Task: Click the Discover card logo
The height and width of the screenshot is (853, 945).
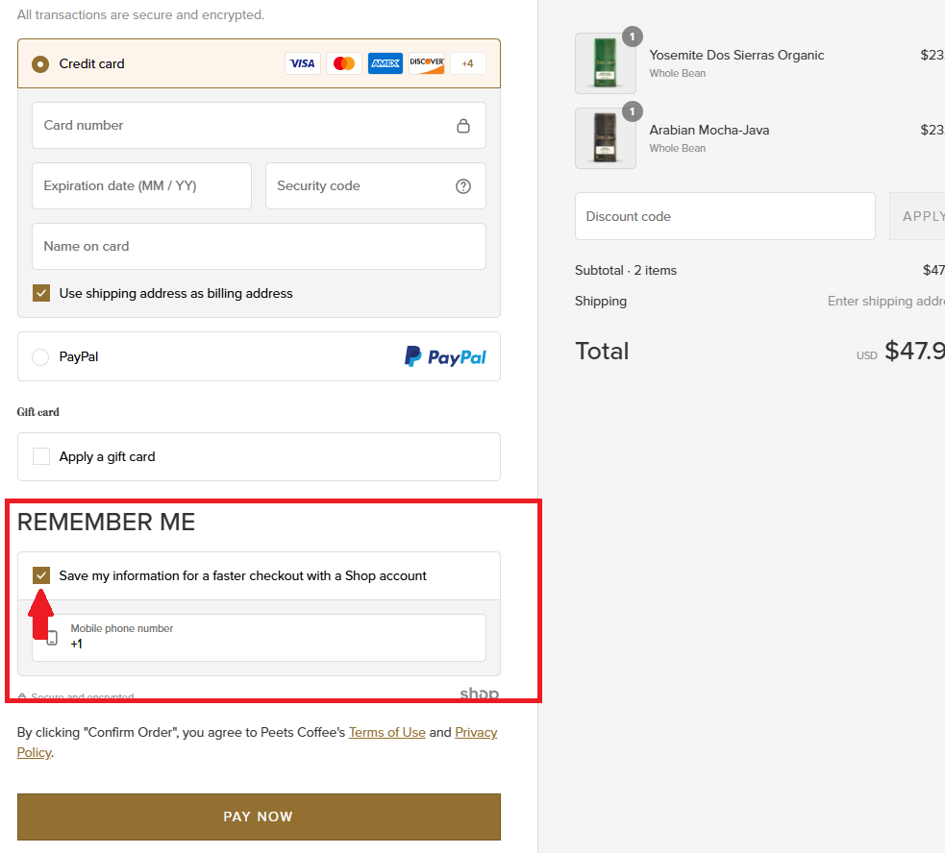Action: point(427,63)
